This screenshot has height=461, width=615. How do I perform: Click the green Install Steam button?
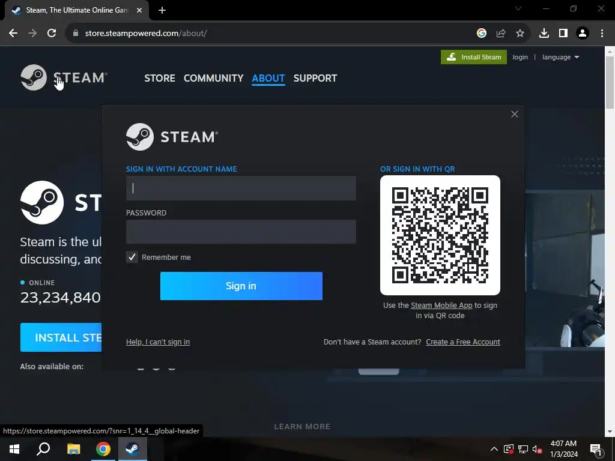[x=474, y=57]
